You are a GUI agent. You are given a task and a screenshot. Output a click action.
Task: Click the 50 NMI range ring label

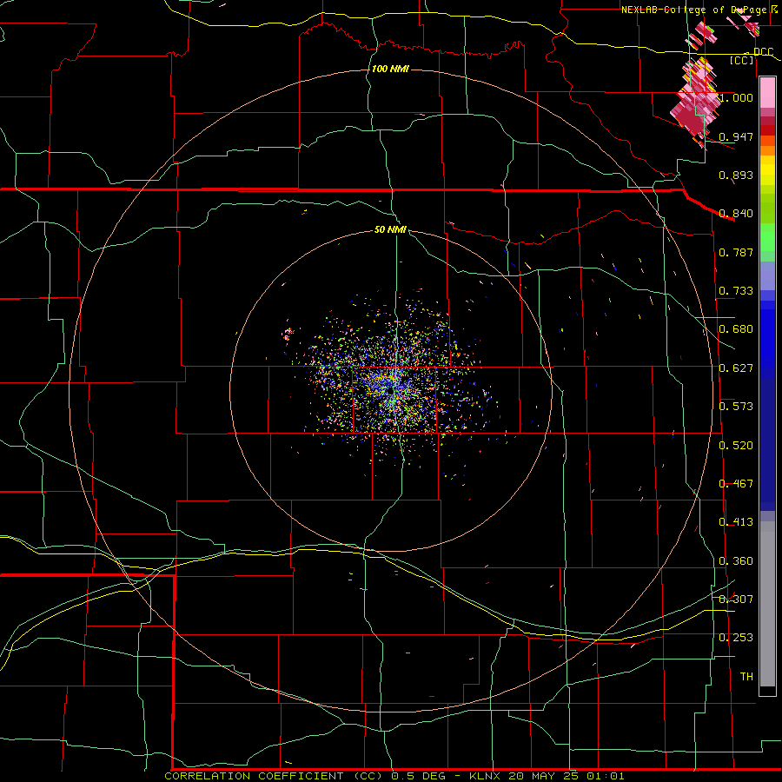coord(390,229)
